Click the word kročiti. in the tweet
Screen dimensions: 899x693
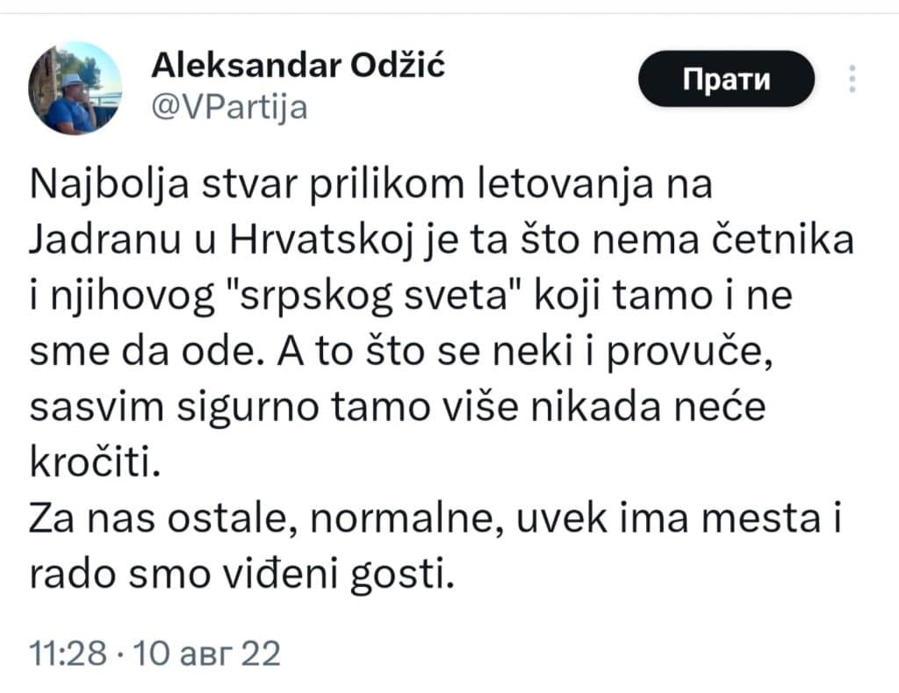click(x=95, y=462)
